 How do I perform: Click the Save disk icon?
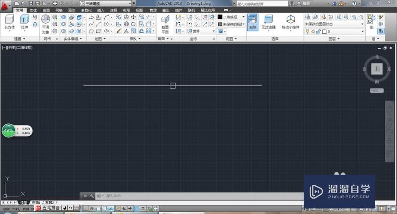click(x=31, y=3)
